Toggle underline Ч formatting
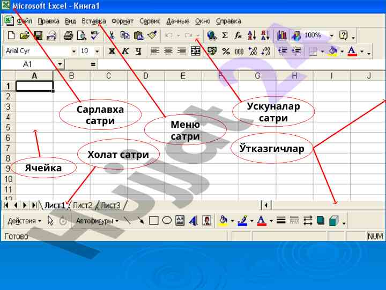 click(139, 52)
